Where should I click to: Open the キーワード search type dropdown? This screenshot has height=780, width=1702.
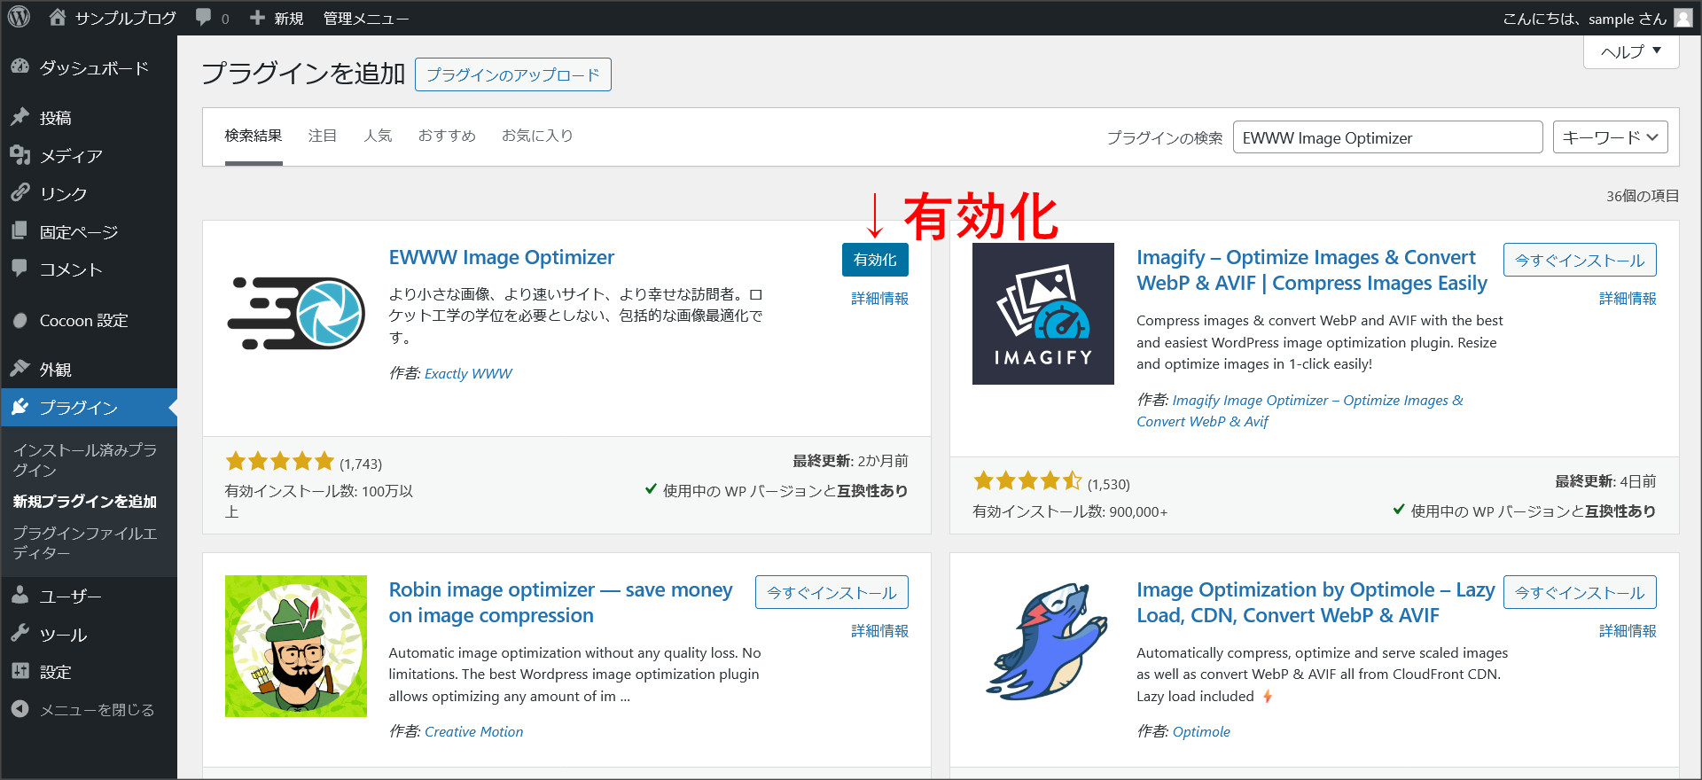click(1609, 137)
